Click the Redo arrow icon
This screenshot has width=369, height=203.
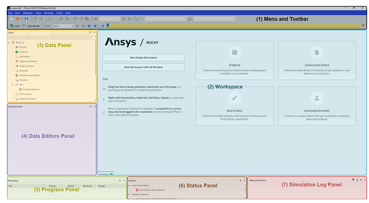[41, 19]
